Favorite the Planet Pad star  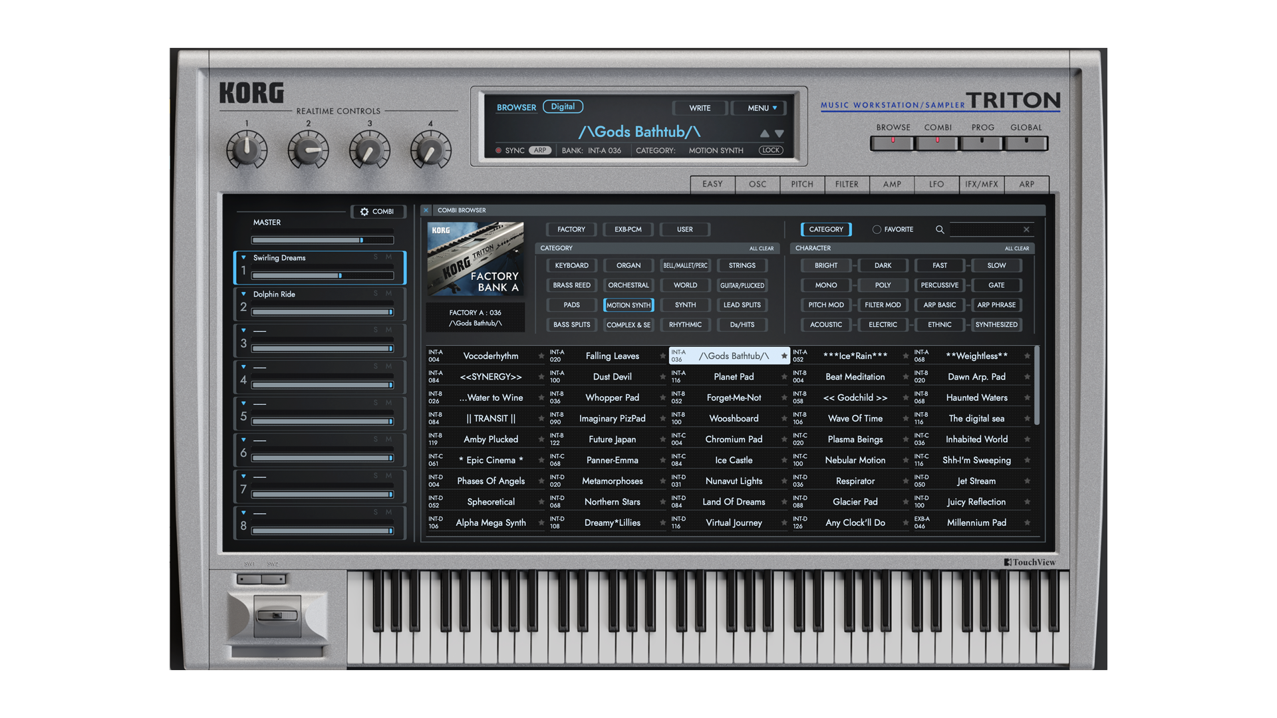784,377
